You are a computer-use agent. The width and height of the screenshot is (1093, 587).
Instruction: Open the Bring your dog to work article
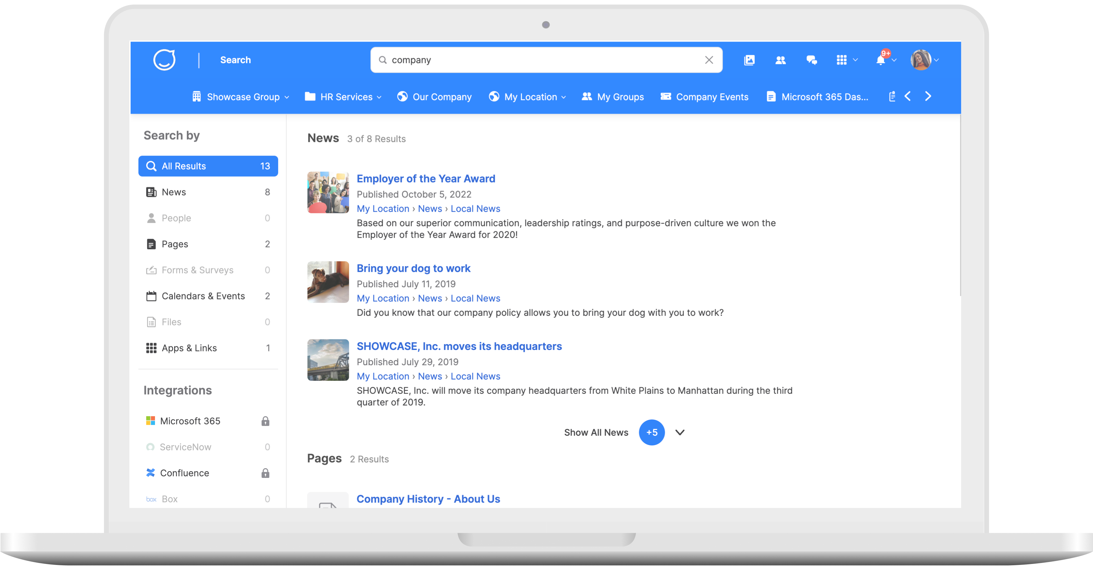413,268
